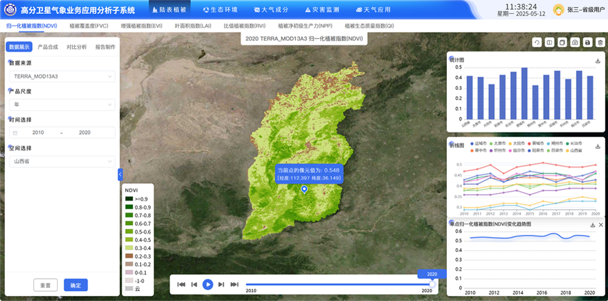Click the split-screen compare icon
The width and height of the screenshot is (608, 301).
click(550, 42)
